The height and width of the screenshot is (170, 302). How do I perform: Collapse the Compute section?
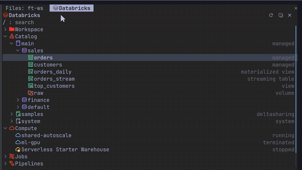5,128
